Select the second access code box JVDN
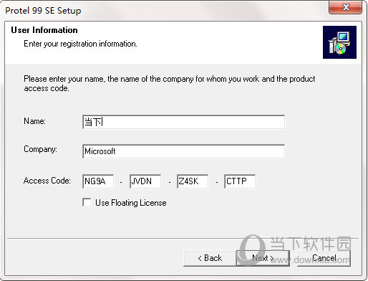 click(x=145, y=181)
